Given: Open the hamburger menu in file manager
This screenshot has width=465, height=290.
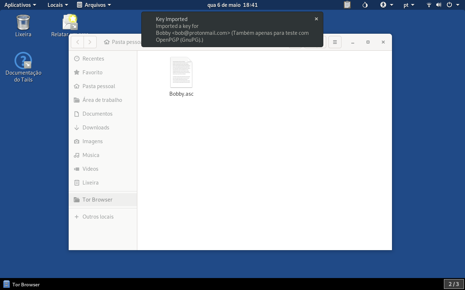Looking at the screenshot, I should [x=335, y=42].
